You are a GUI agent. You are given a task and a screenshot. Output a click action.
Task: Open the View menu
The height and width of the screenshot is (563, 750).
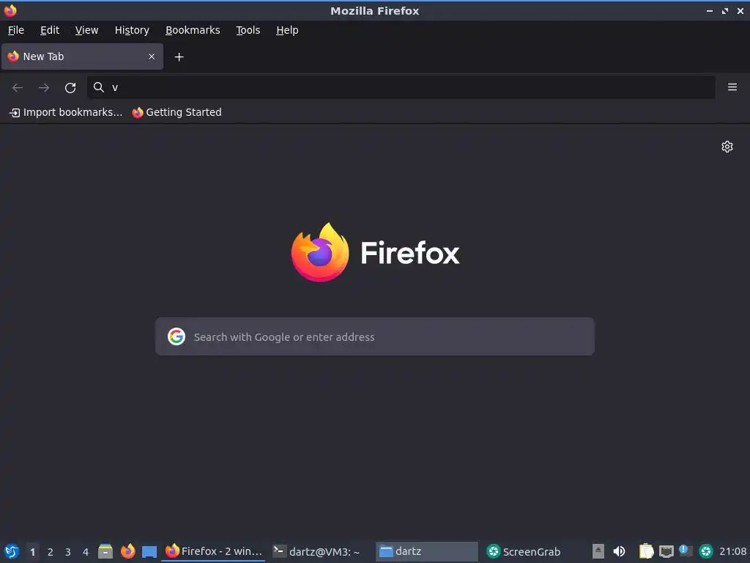point(86,30)
